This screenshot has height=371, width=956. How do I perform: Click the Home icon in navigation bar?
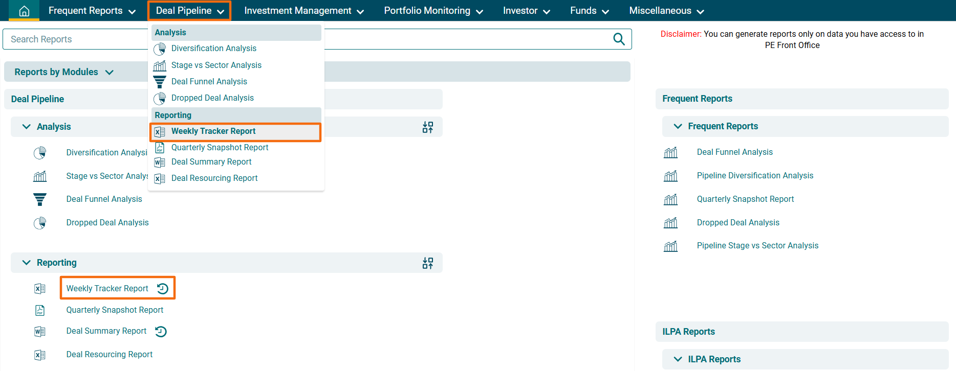click(x=24, y=11)
